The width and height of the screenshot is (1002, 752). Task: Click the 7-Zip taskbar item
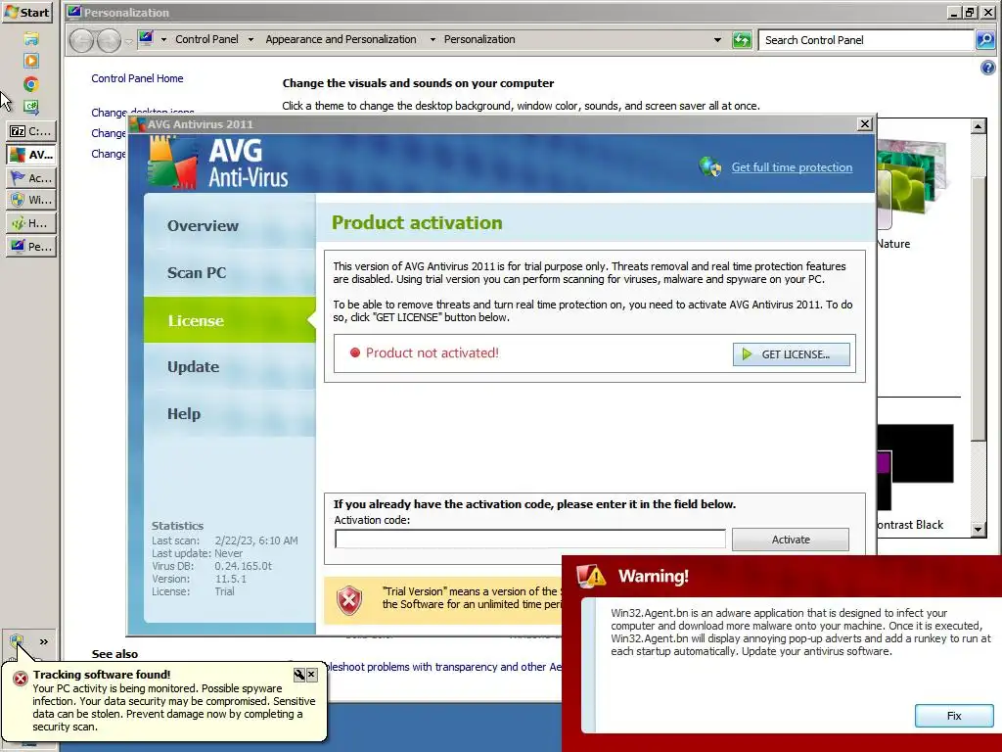click(x=30, y=131)
